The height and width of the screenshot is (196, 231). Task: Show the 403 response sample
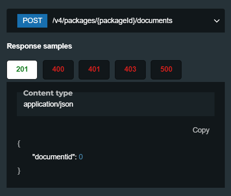(130, 70)
